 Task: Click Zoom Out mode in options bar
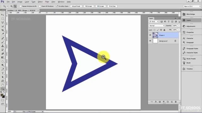click(15, 6)
